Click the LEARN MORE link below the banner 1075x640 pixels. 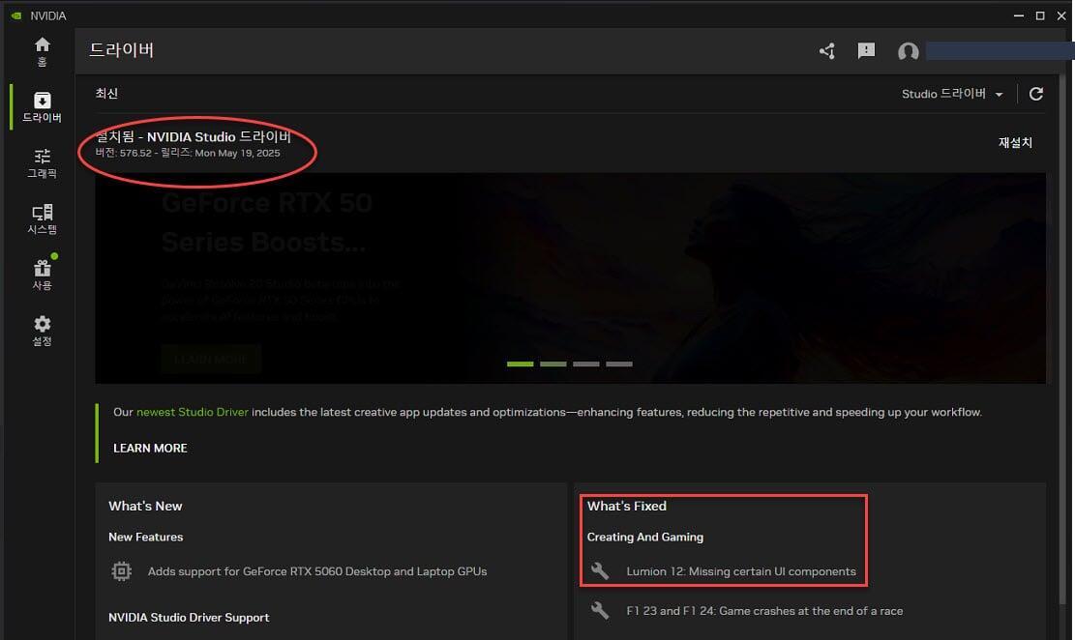[150, 449]
